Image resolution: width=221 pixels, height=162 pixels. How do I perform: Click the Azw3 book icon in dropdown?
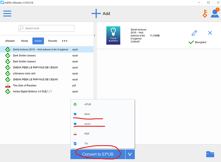tap(75, 124)
